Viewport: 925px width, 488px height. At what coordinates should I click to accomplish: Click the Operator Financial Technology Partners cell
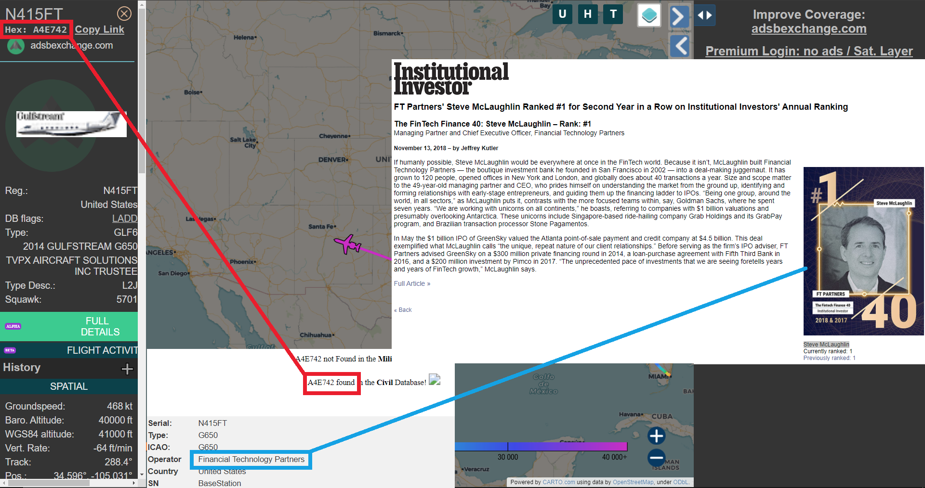pos(251,460)
